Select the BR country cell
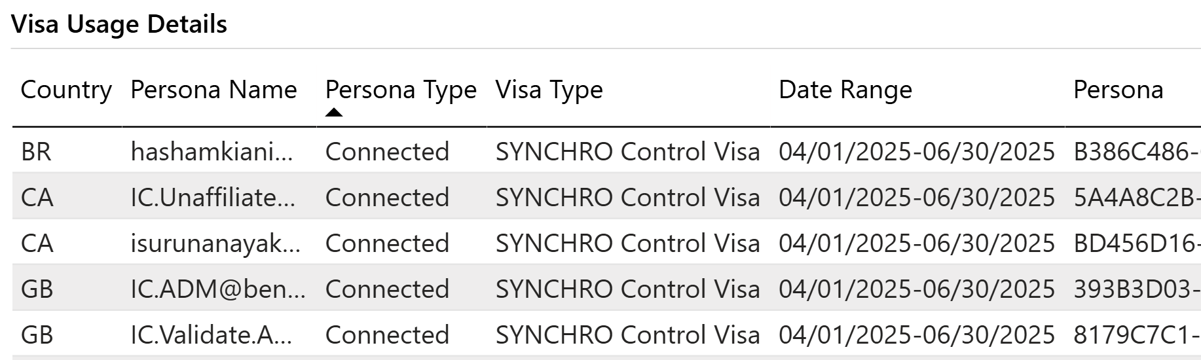The width and height of the screenshot is (1201, 360). [x=36, y=152]
